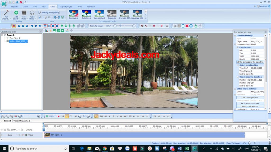Viewport: 271px width, 152px height.
Task: Click the orange clock icon on timeline toolbar
Action: 96,116
